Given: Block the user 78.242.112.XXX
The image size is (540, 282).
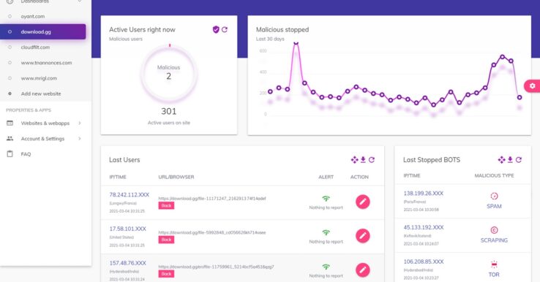Looking at the screenshot, I should (x=166, y=205).
